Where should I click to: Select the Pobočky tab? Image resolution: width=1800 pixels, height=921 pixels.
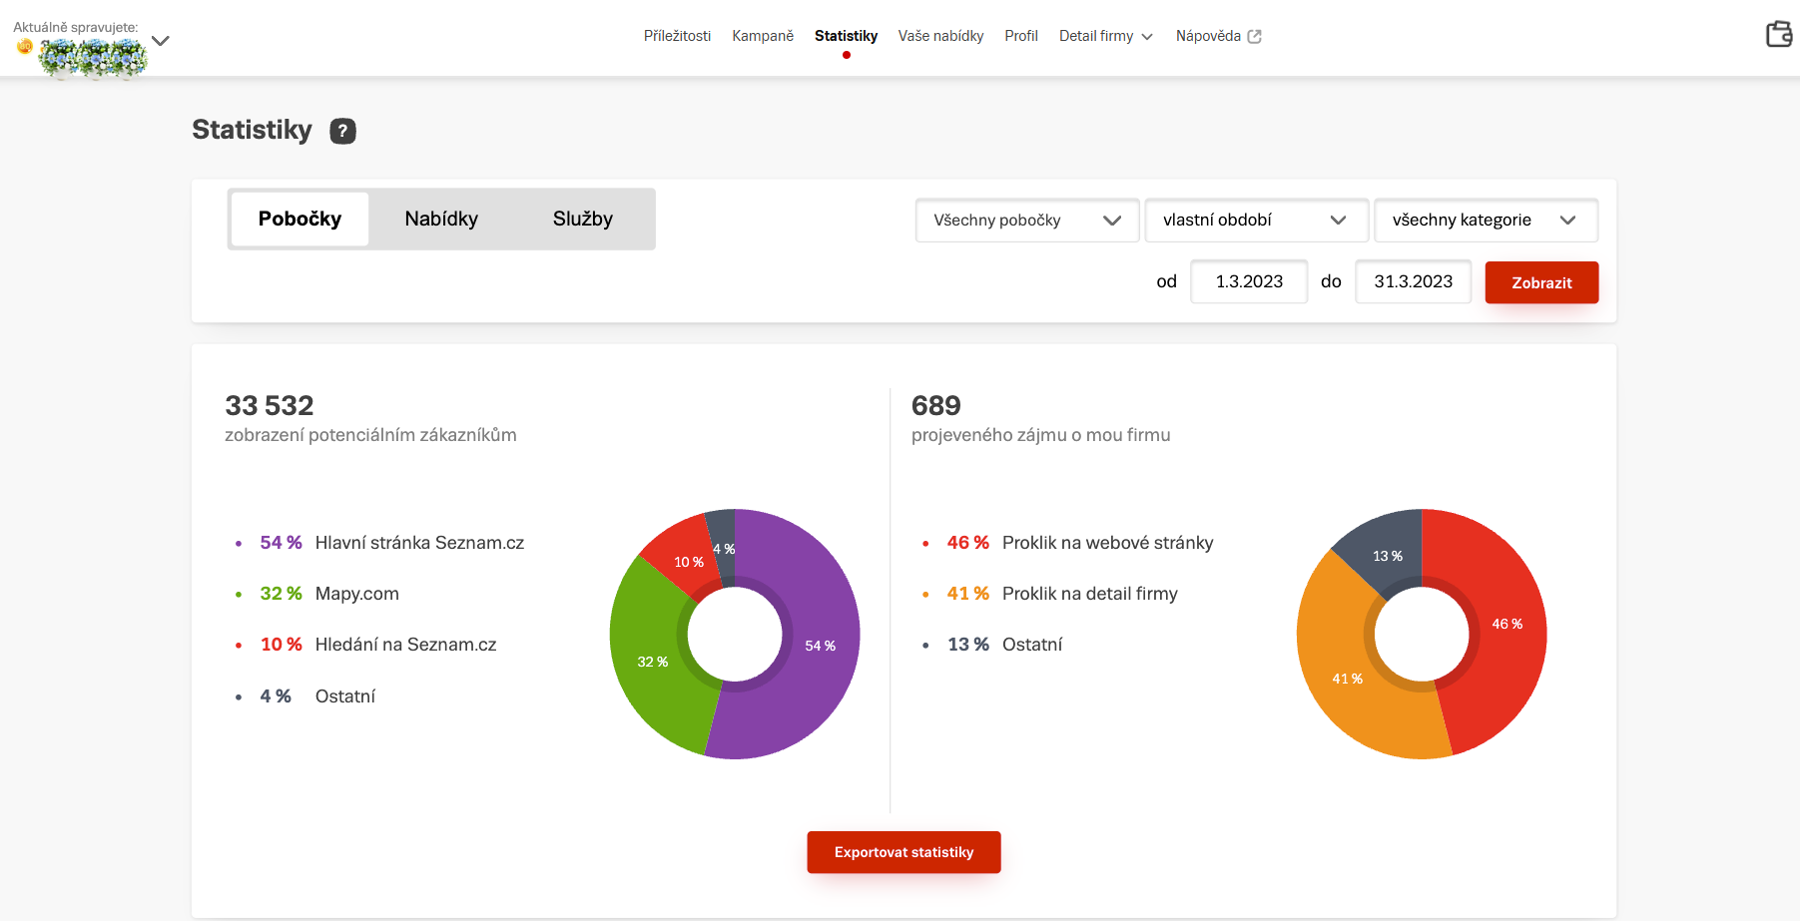point(300,219)
